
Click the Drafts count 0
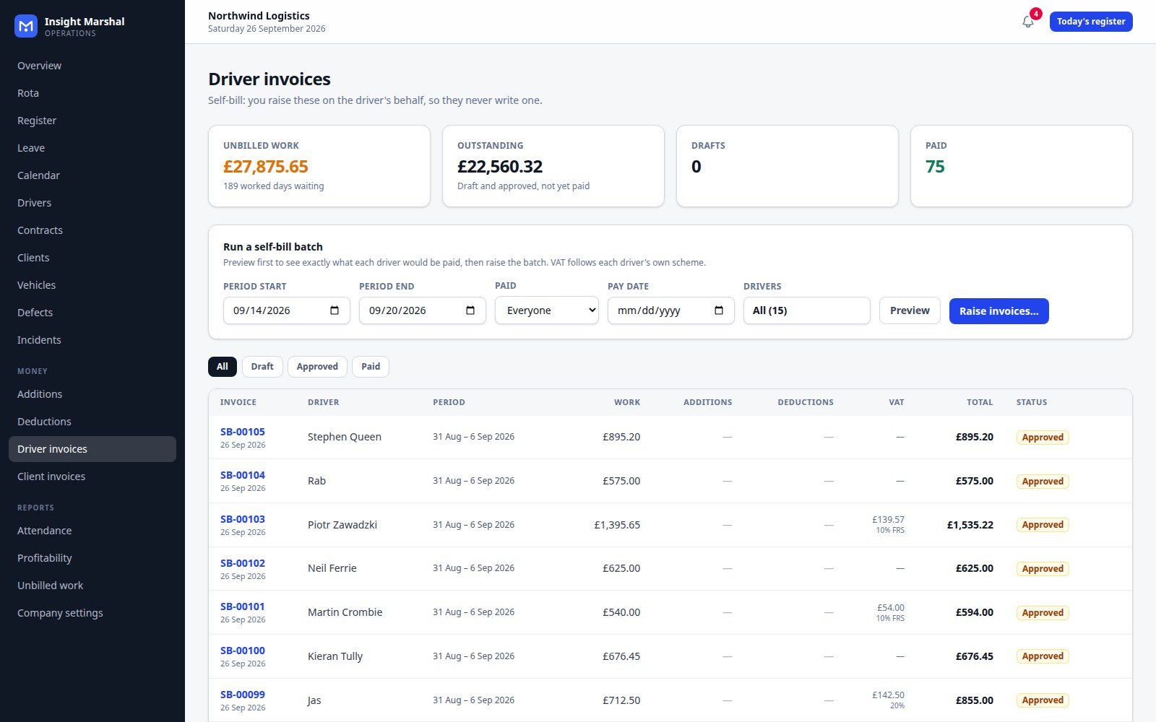(696, 167)
